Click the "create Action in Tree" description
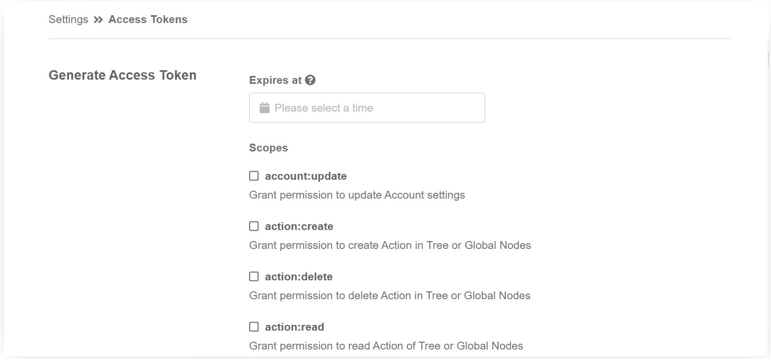771x360 pixels. coord(390,245)
